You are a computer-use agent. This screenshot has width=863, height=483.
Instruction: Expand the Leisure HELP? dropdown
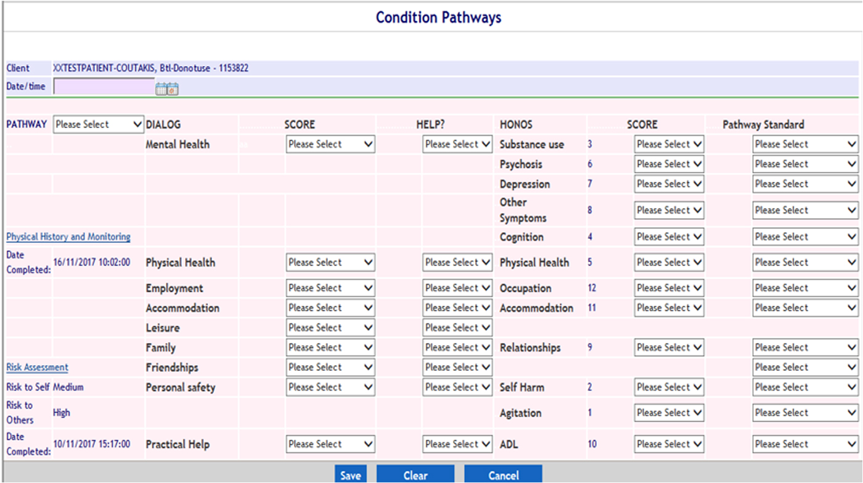[457, 328]
